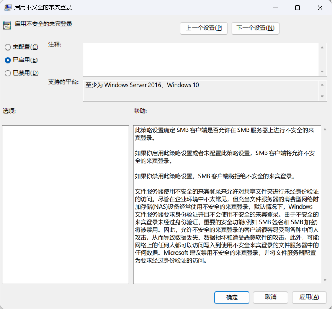Confirm with the 确定 button
Image resolution: width=332 pixels, height=309 pixels.
coord(232,297)
